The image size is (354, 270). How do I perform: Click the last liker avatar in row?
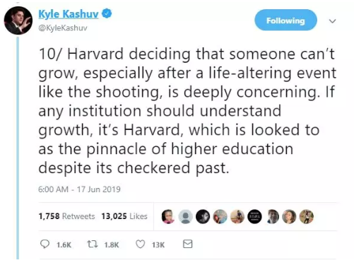click(307, 216)
